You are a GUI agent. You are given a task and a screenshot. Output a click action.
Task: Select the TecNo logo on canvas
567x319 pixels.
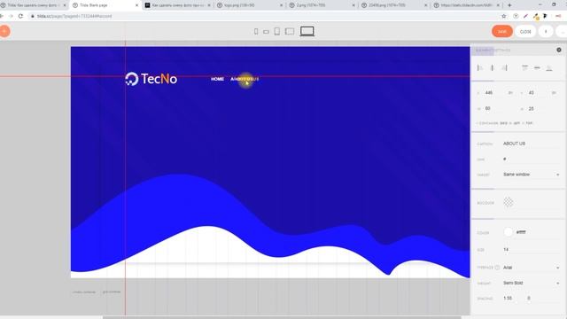(x=151, y=79)
